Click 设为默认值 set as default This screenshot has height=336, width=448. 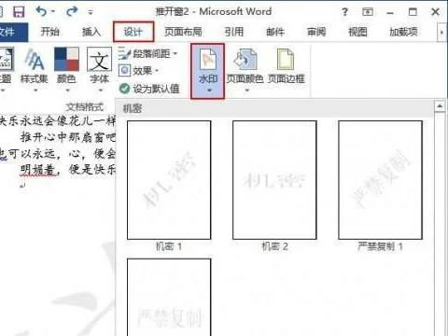coord(149,89)
